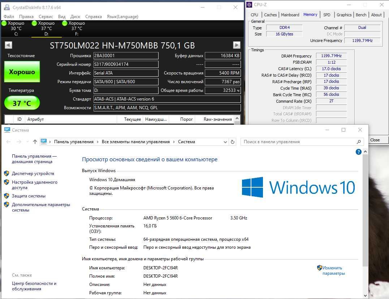Open Диспетчер устройств link
The image size is (389, 299).
(33, 174)
